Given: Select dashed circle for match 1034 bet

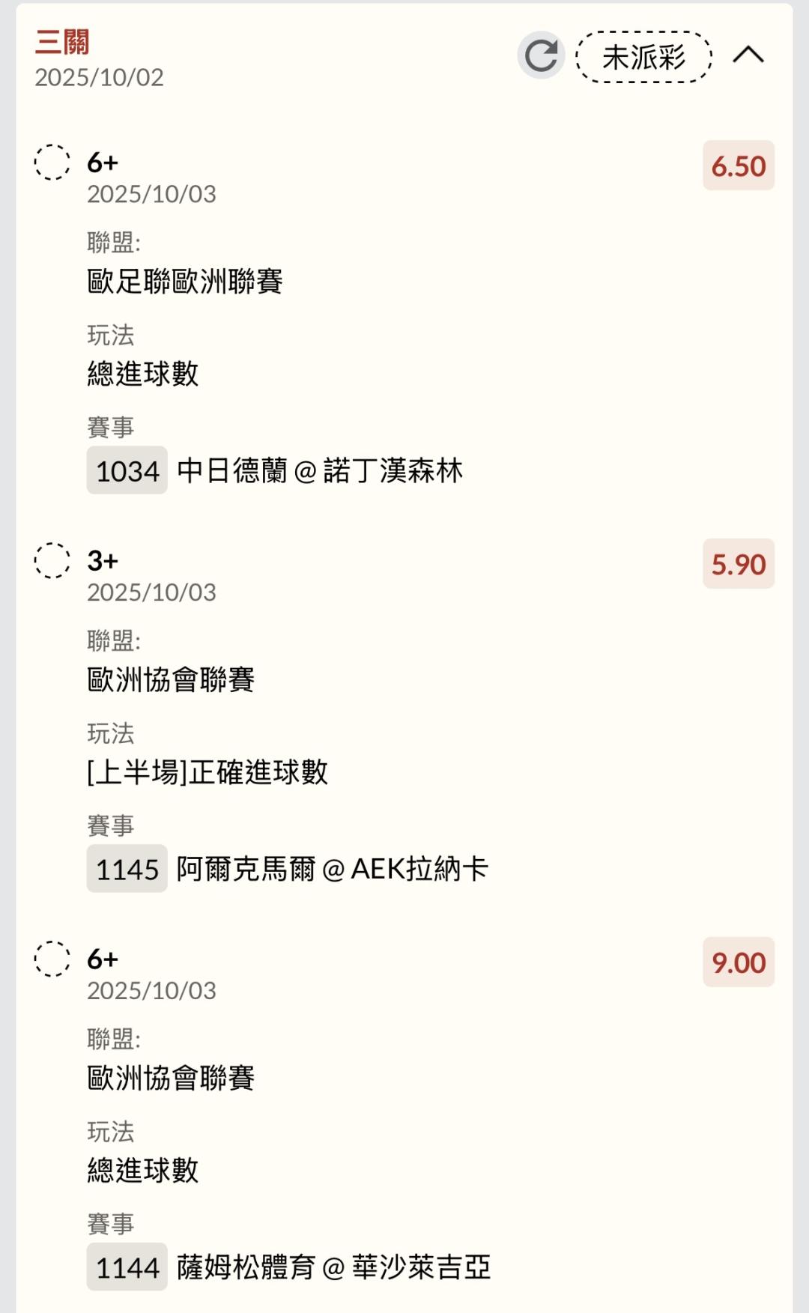Looking at the screenshot, I should 52,162.
